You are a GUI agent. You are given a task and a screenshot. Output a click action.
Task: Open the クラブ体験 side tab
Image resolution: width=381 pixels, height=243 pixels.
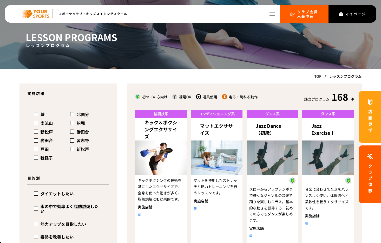click(x=370, y=174)
